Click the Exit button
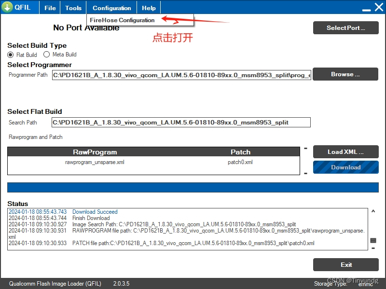 coord(345,264)
